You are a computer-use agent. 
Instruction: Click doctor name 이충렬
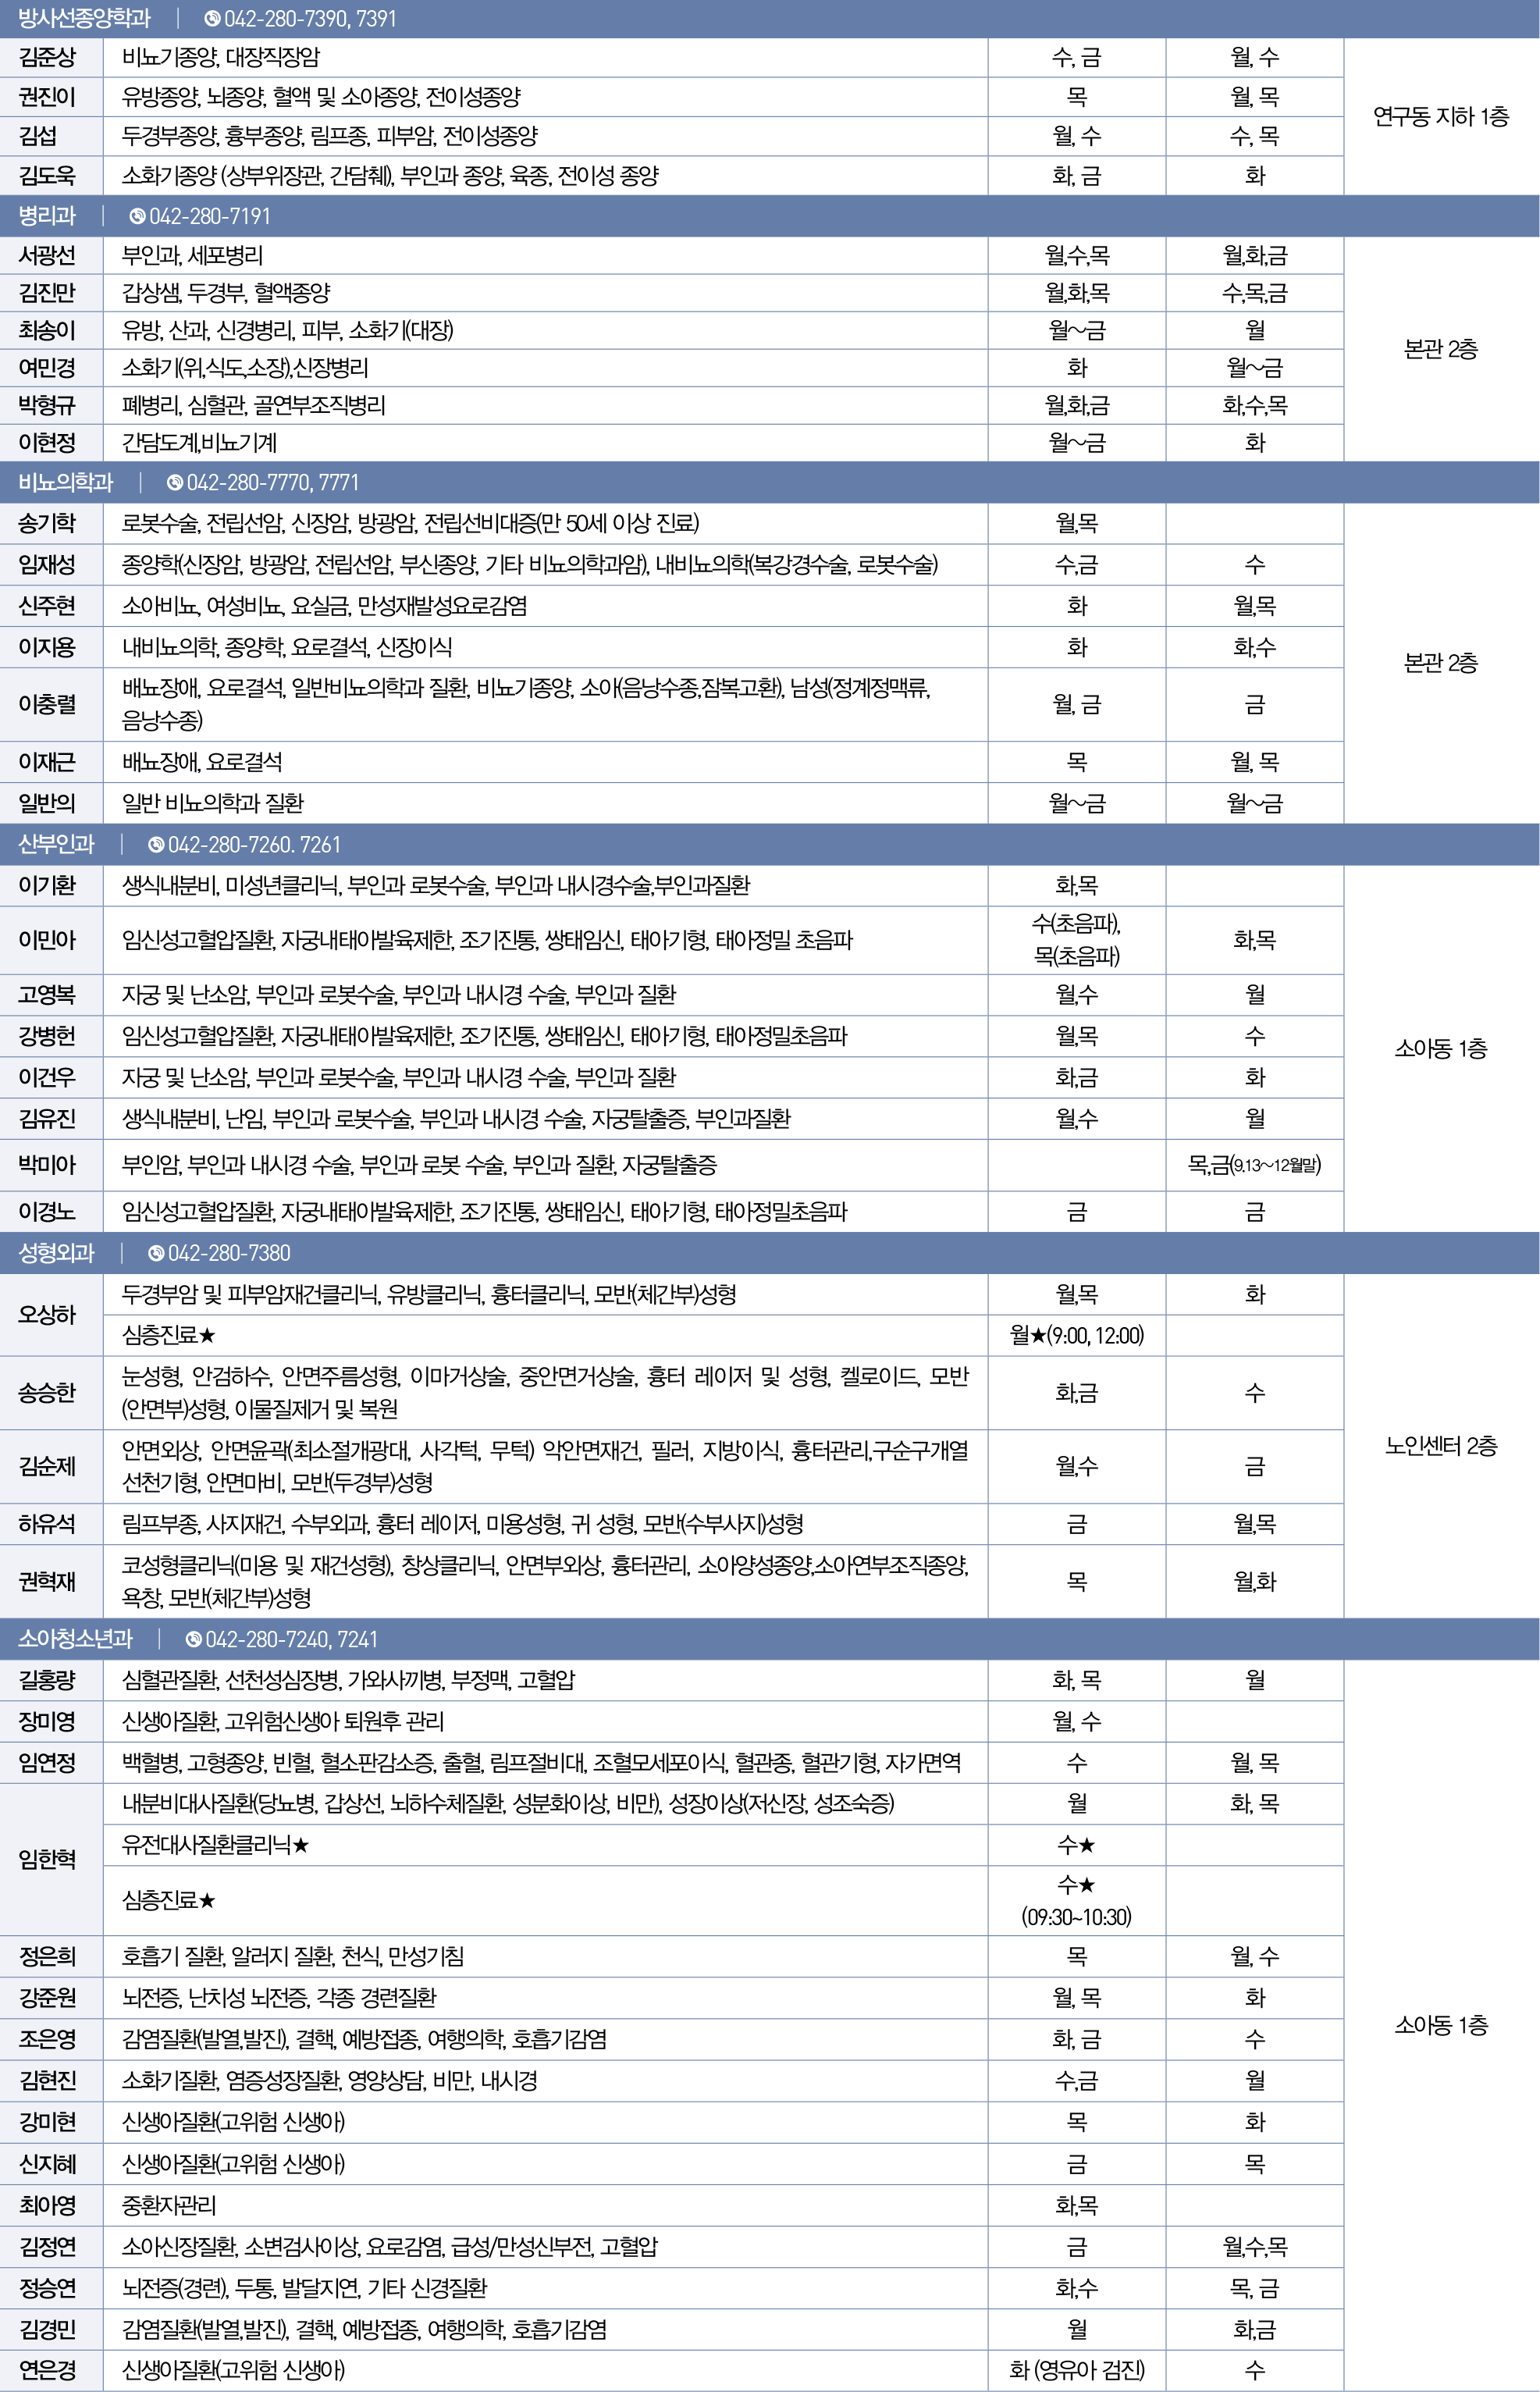tap(47, 704)
